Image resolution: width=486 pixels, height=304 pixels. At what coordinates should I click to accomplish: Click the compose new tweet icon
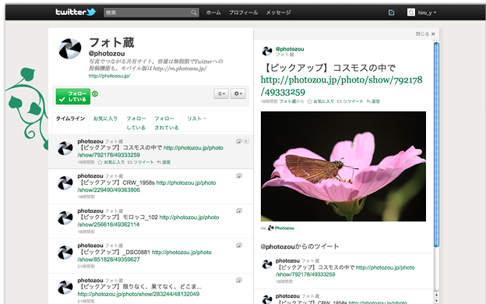391,12
